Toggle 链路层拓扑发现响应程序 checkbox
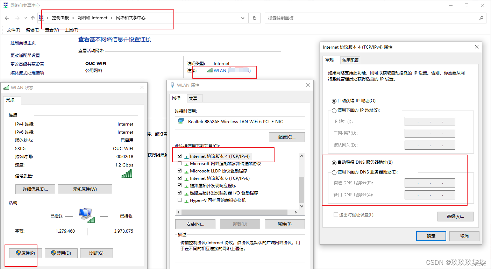The width and height of the screenshot is (491, 269). (x=180, y=185)
